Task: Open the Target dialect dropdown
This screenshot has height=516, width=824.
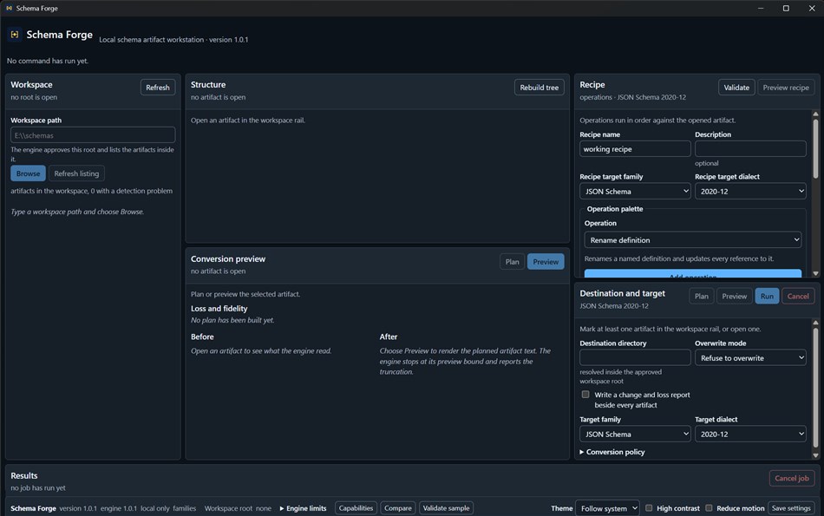Action: coord(750,434)
